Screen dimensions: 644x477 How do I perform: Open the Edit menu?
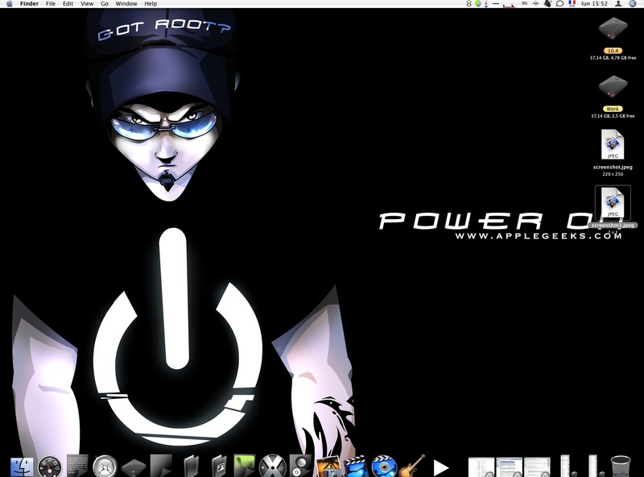point(68,4)
